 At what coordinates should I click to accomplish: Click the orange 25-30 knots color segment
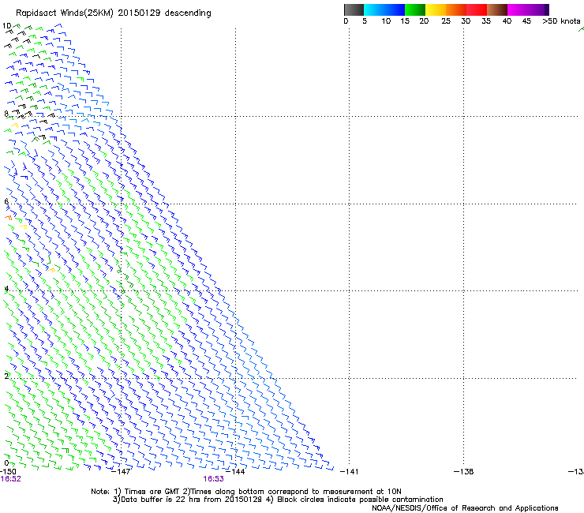point(456,9)
